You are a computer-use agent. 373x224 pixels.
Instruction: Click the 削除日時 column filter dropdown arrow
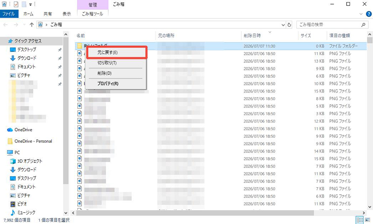(x=270, y=32)
